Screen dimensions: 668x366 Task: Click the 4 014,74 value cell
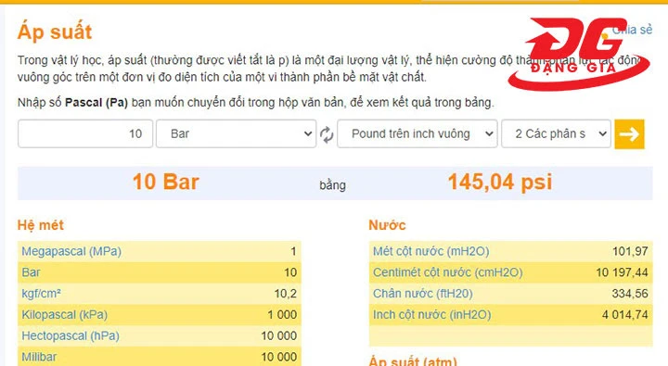[x=625, y=315]
